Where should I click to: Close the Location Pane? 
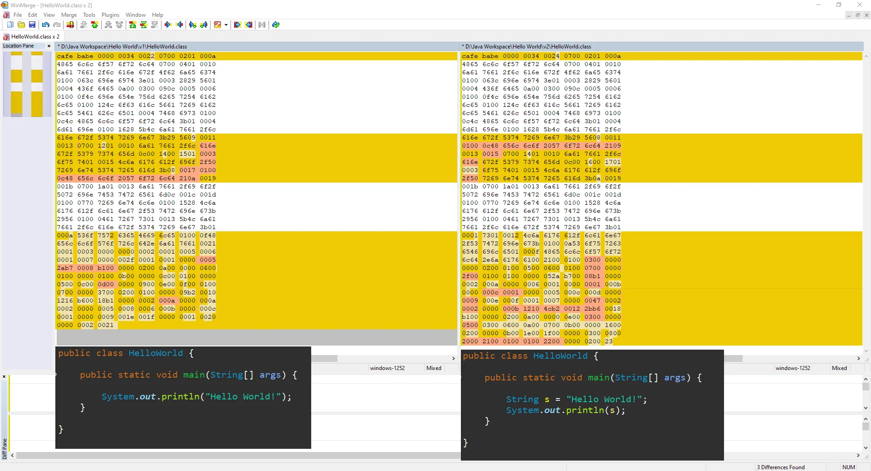49,46
